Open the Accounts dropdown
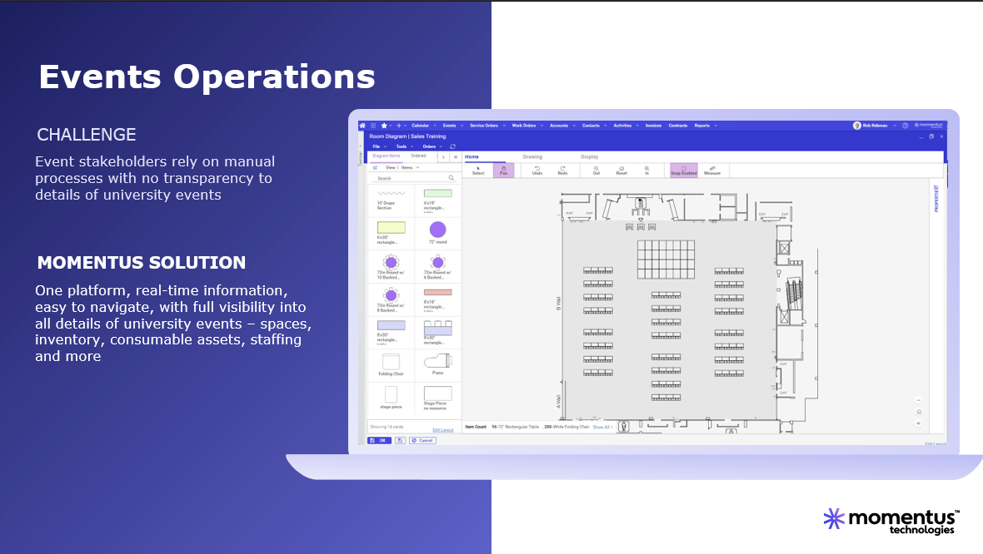983x554 pixels. [562, 126]
